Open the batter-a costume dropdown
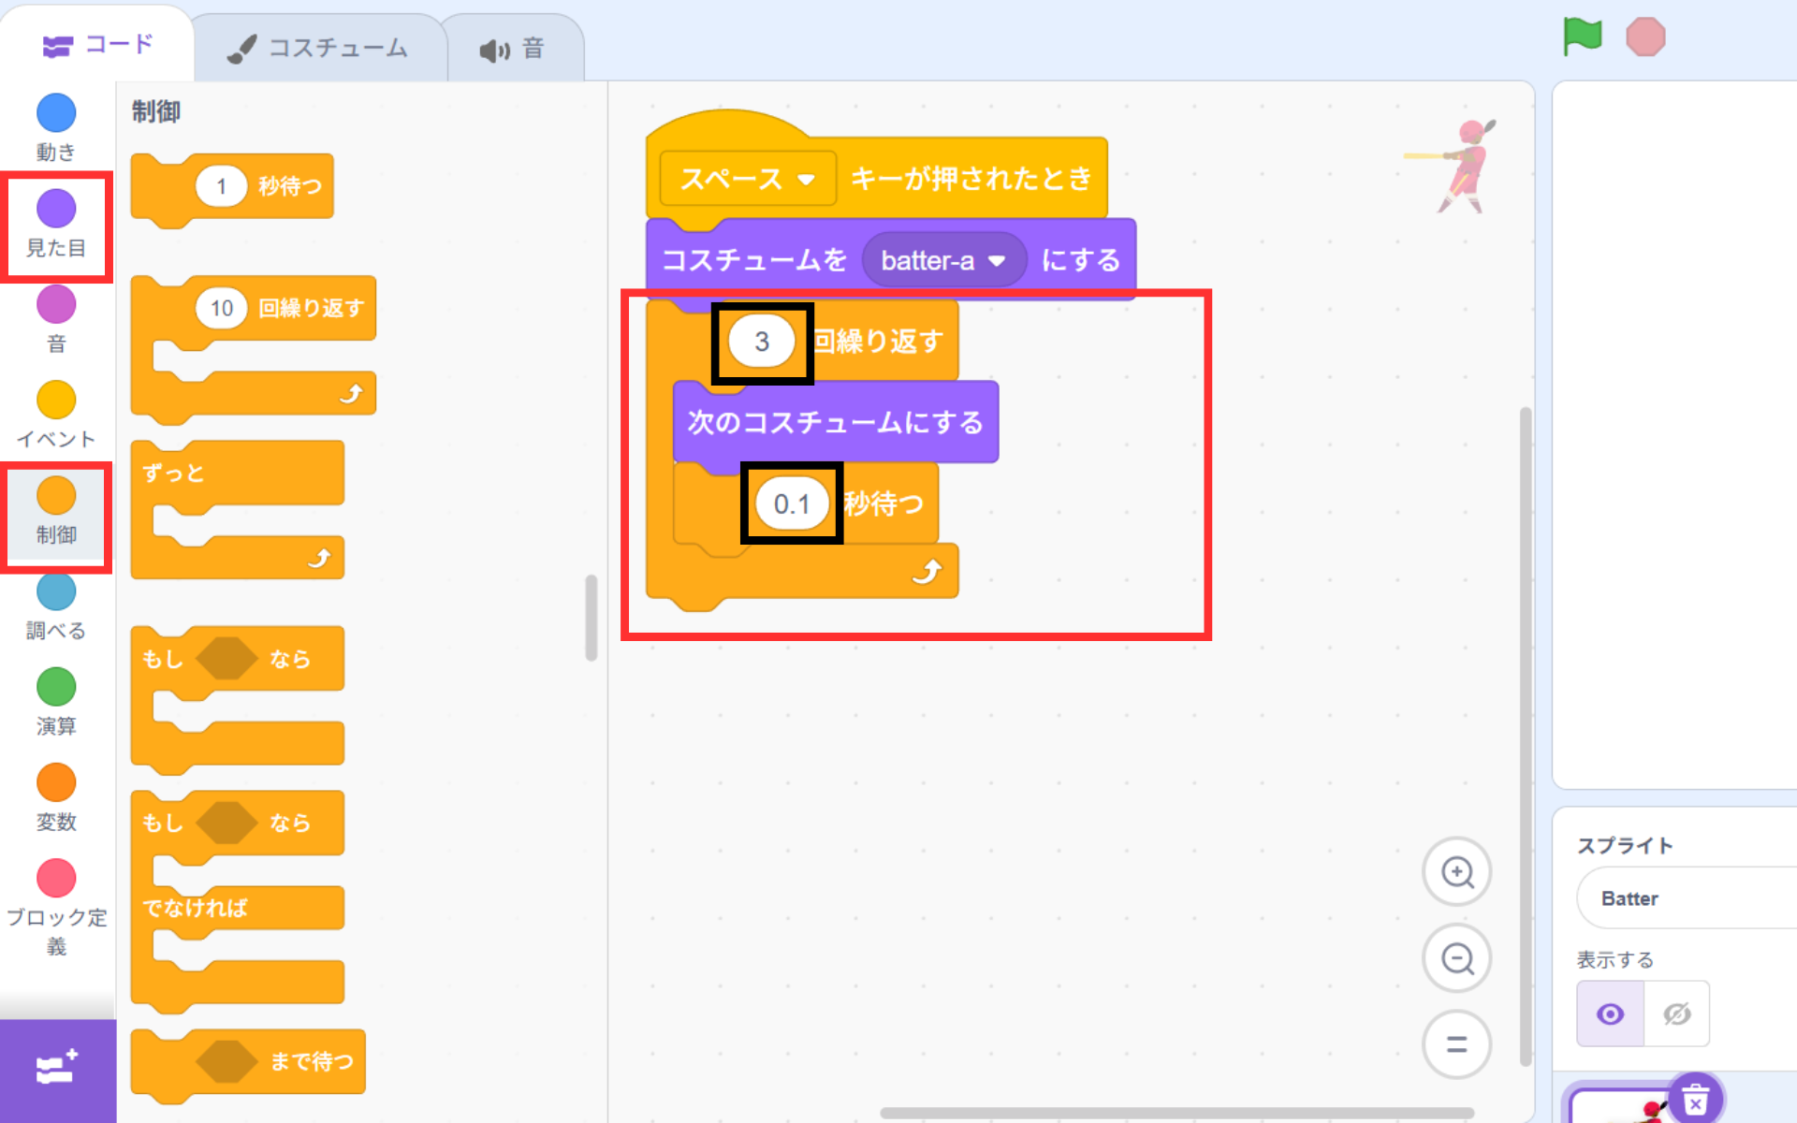Screen dimensions: 1797x1123 pyautogui.click(x=943, y=260)
